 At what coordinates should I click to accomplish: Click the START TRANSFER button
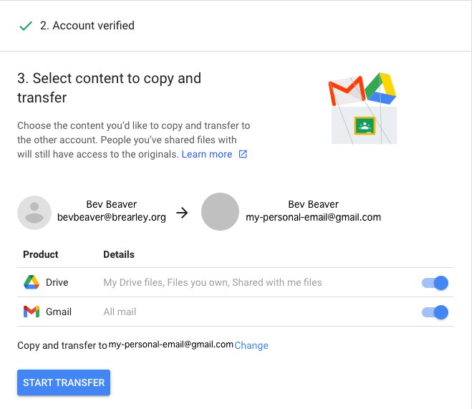pos(64,382)
